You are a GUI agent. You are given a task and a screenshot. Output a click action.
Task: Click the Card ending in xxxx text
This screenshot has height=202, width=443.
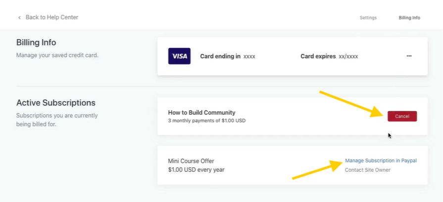click(227, 56)
